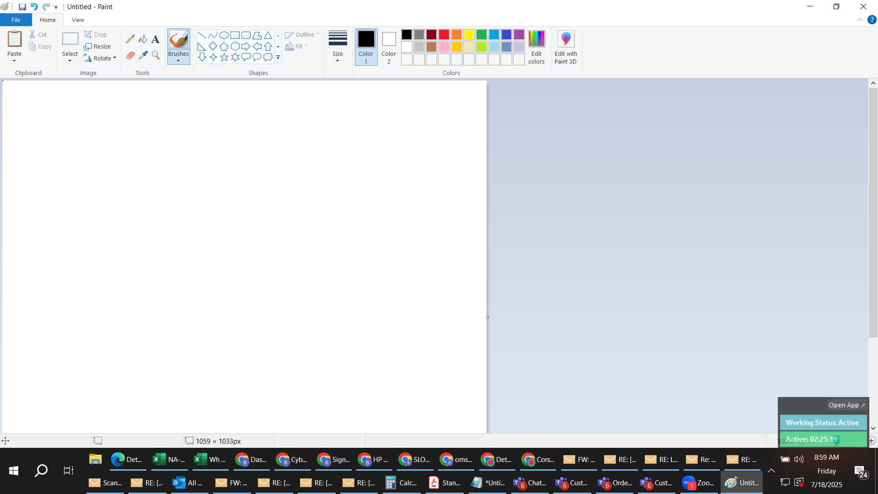878x494 pixels.
Task: Pick the yellow color swatch
Action: tap(469, 35)
